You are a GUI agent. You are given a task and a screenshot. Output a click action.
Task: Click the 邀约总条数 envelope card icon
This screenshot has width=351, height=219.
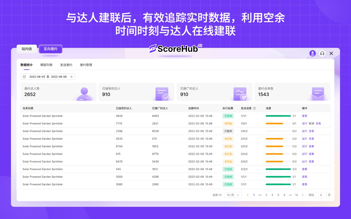coord(318,93)
